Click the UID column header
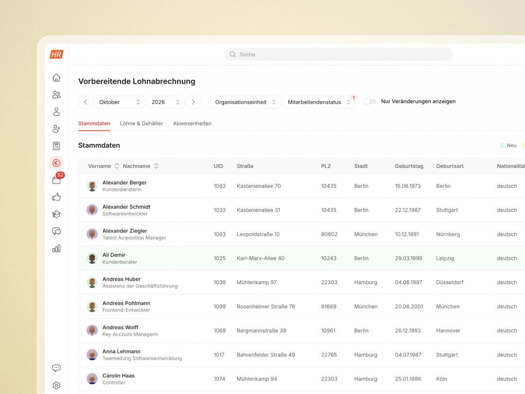Screen dimensions: 525x394 pos(218,166)
